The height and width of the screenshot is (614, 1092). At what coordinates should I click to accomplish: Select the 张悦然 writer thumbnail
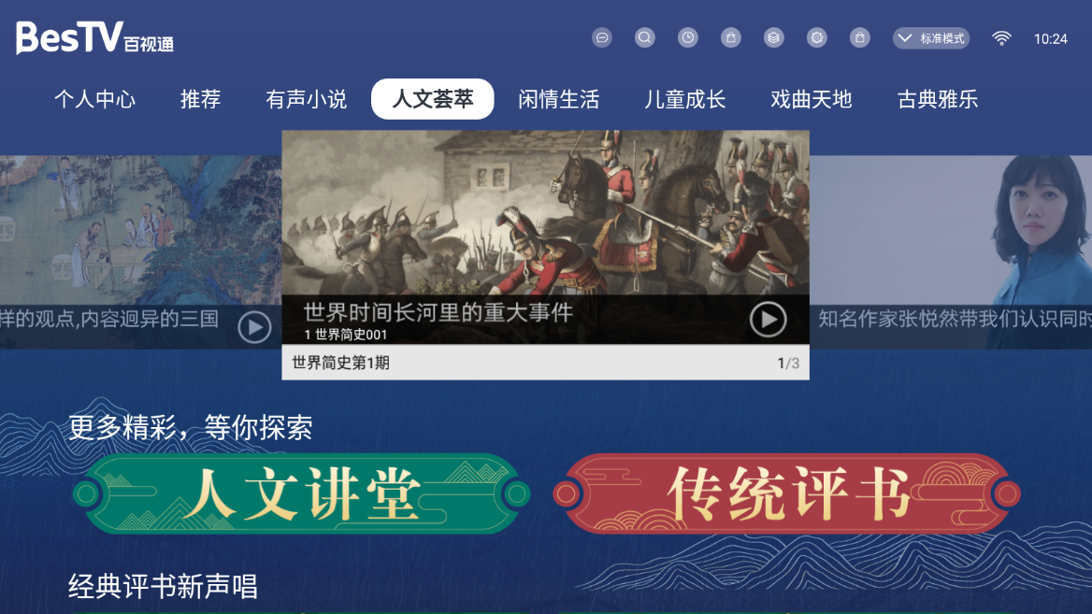tap(951, 252)
